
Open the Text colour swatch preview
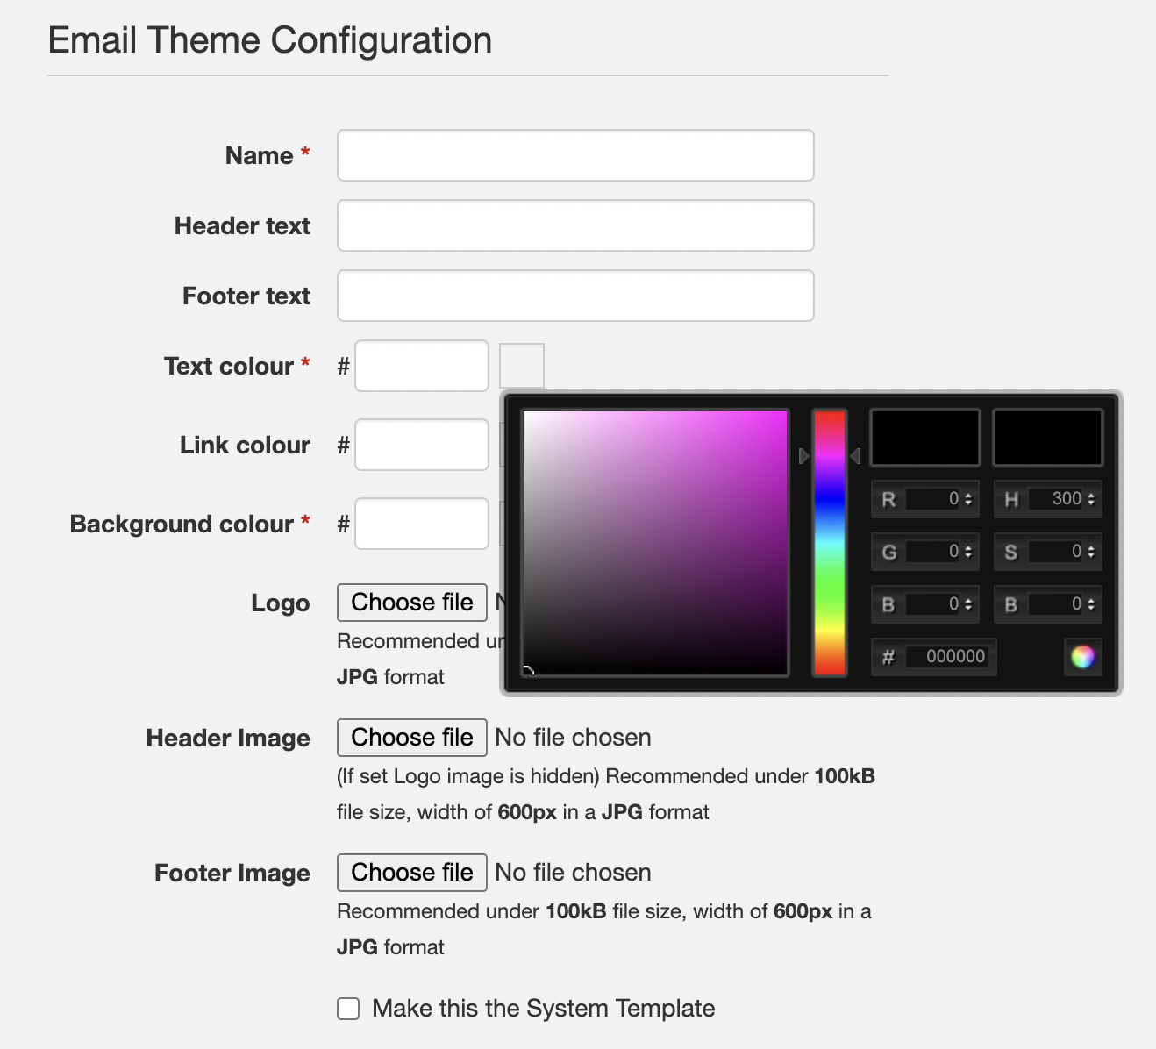pyautogui.click(x=522, y=366)
